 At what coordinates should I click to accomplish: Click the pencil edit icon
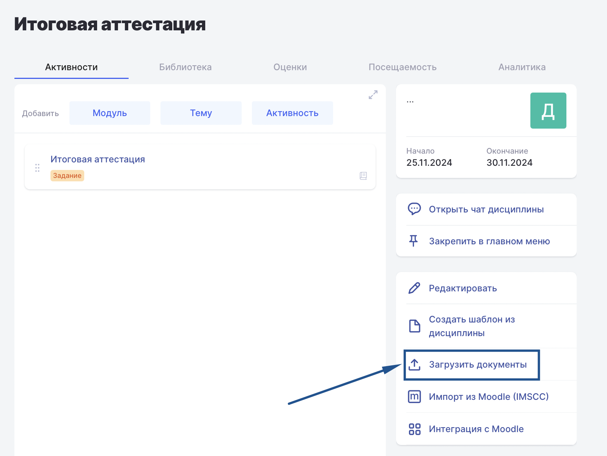414,288
